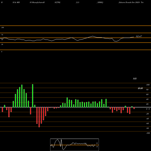Click the -40 label on the MR axis
This screenshot has width=151, height=151.
tap(147, 119)
